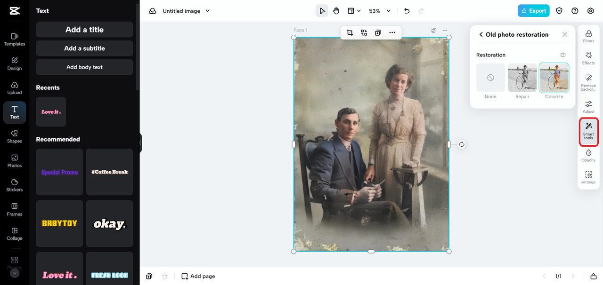Open the Upload sidebar panel
This screenshot has height=285, width=603.
[x=15, y=88]
